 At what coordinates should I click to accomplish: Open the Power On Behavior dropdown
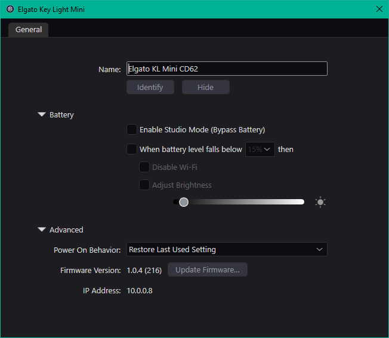pos(227,249)
